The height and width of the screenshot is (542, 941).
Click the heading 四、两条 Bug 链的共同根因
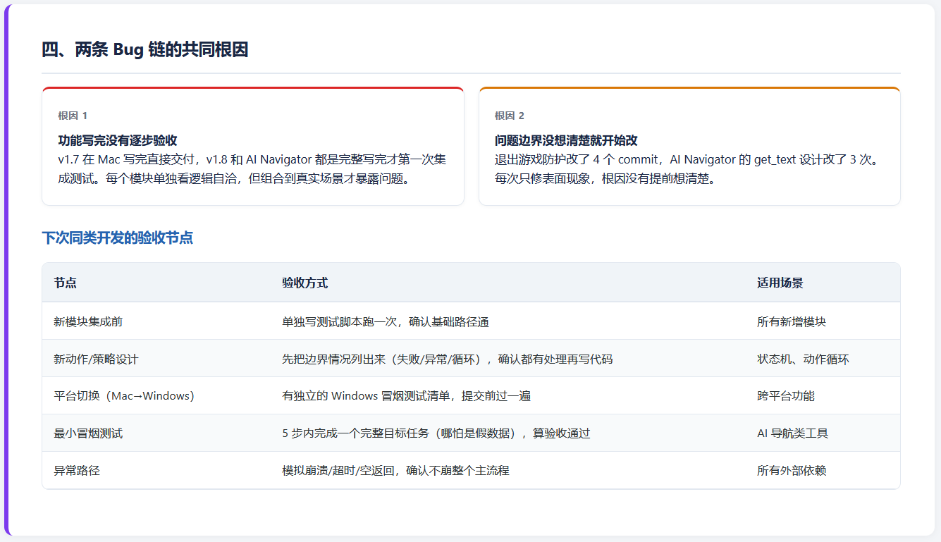coord(144,50)
